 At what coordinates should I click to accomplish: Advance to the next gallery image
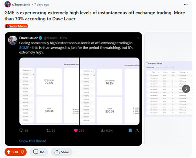coord(186,89)
